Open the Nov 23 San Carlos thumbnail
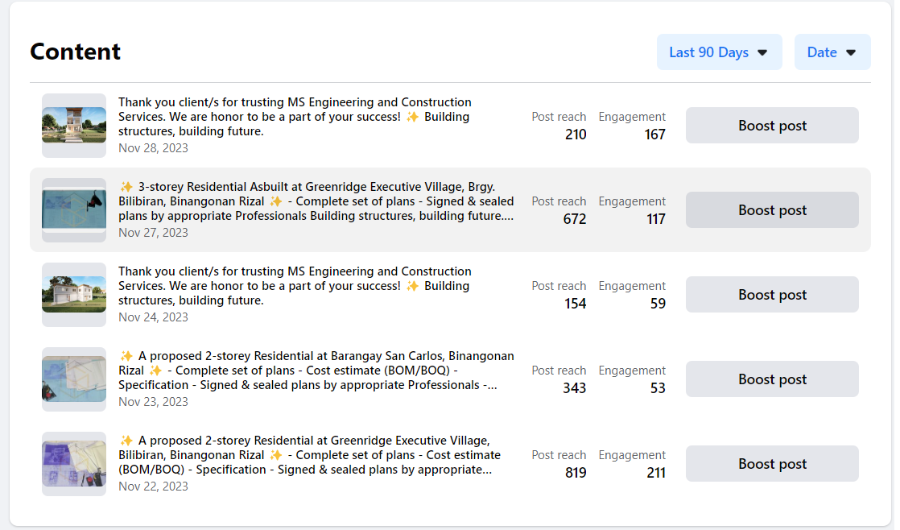900x530 pixels. (74, 379)
